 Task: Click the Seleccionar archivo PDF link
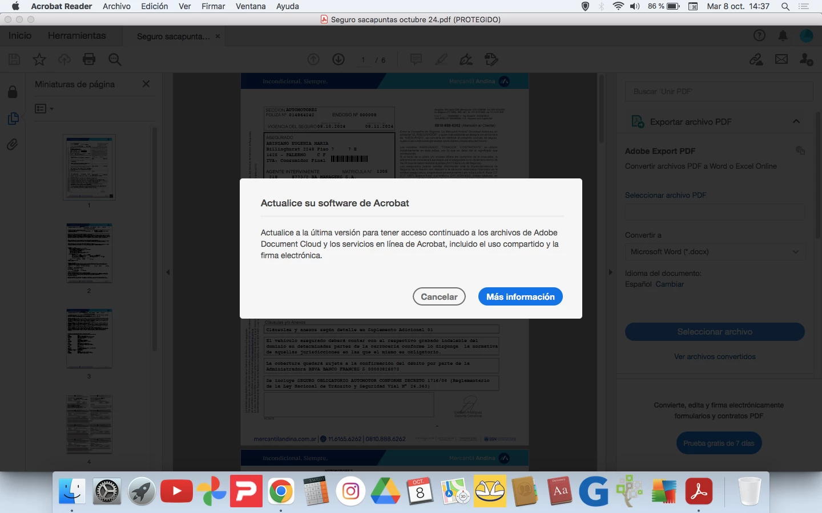pos(666,195)
